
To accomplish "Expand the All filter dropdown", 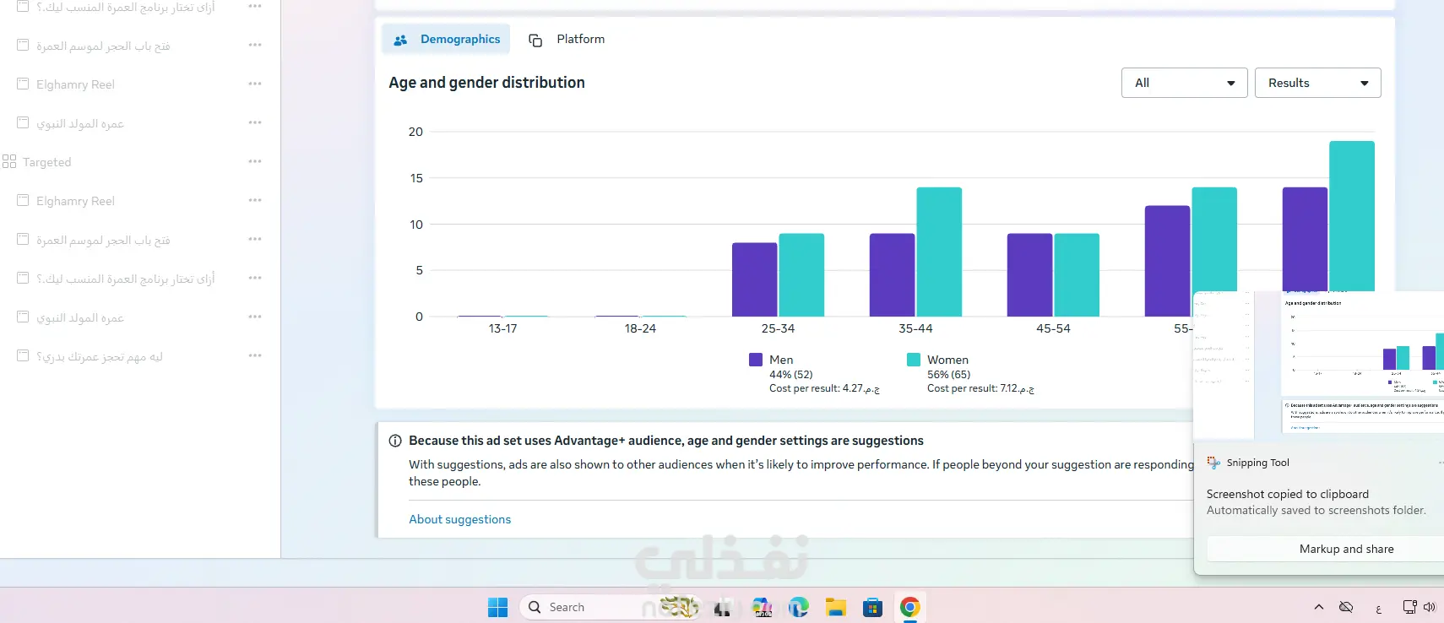I will 1184,83.
